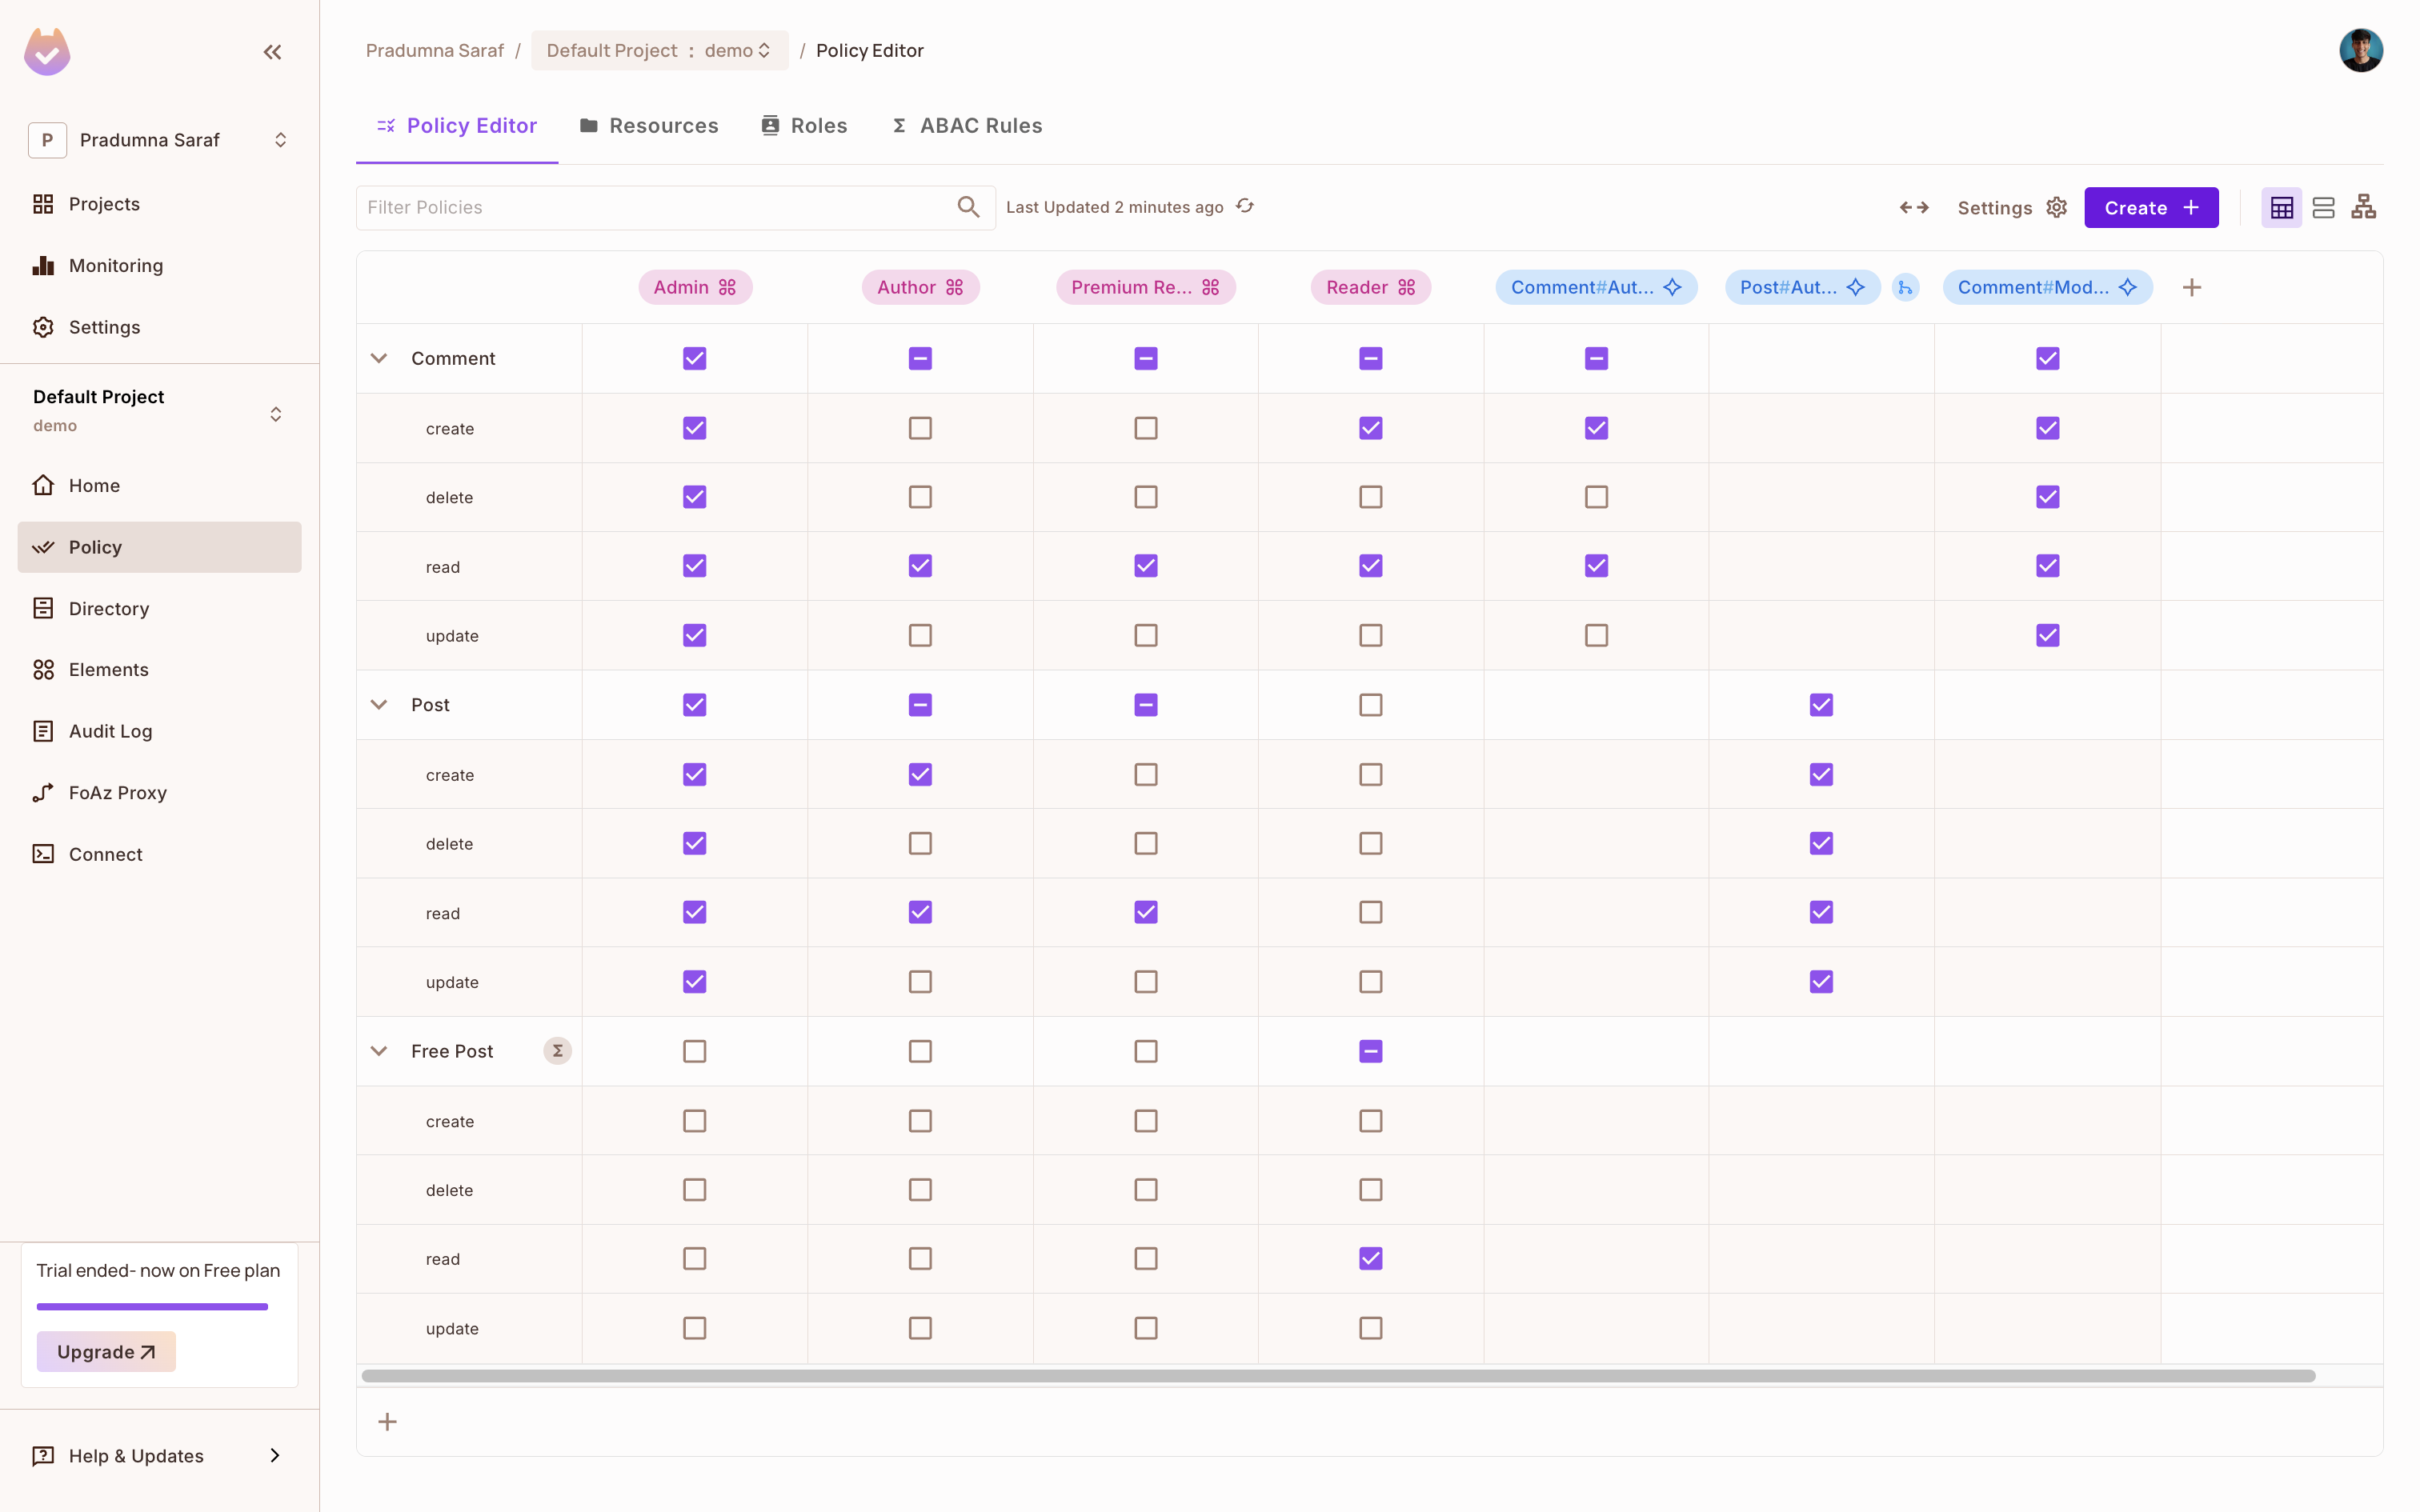Add a new resource row with the bottom plus icon

pos(387,1421)
